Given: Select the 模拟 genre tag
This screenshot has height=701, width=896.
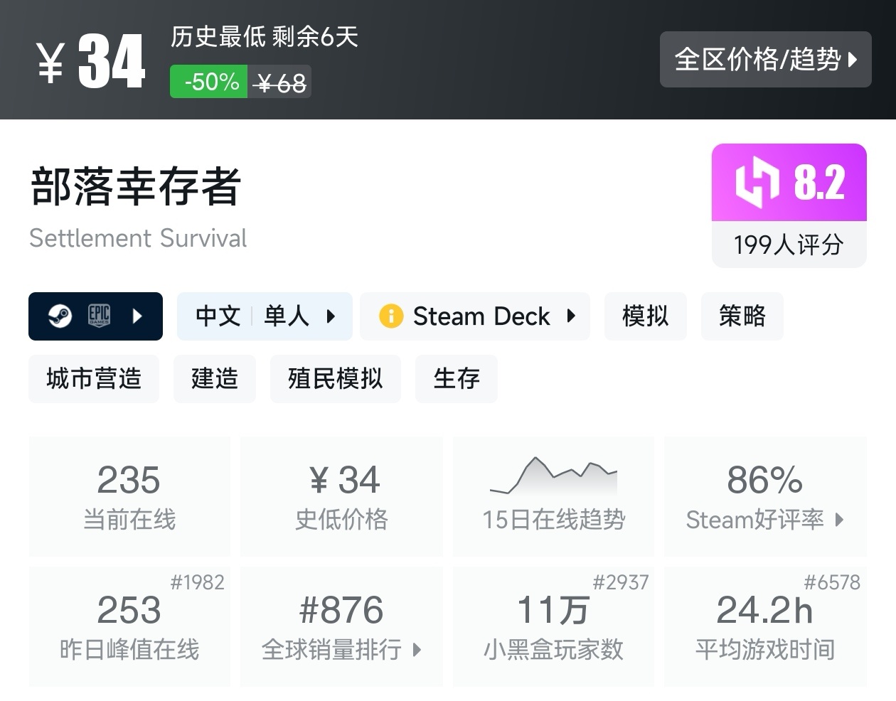Looking at the screenshot, I should [x=645, y=316].
